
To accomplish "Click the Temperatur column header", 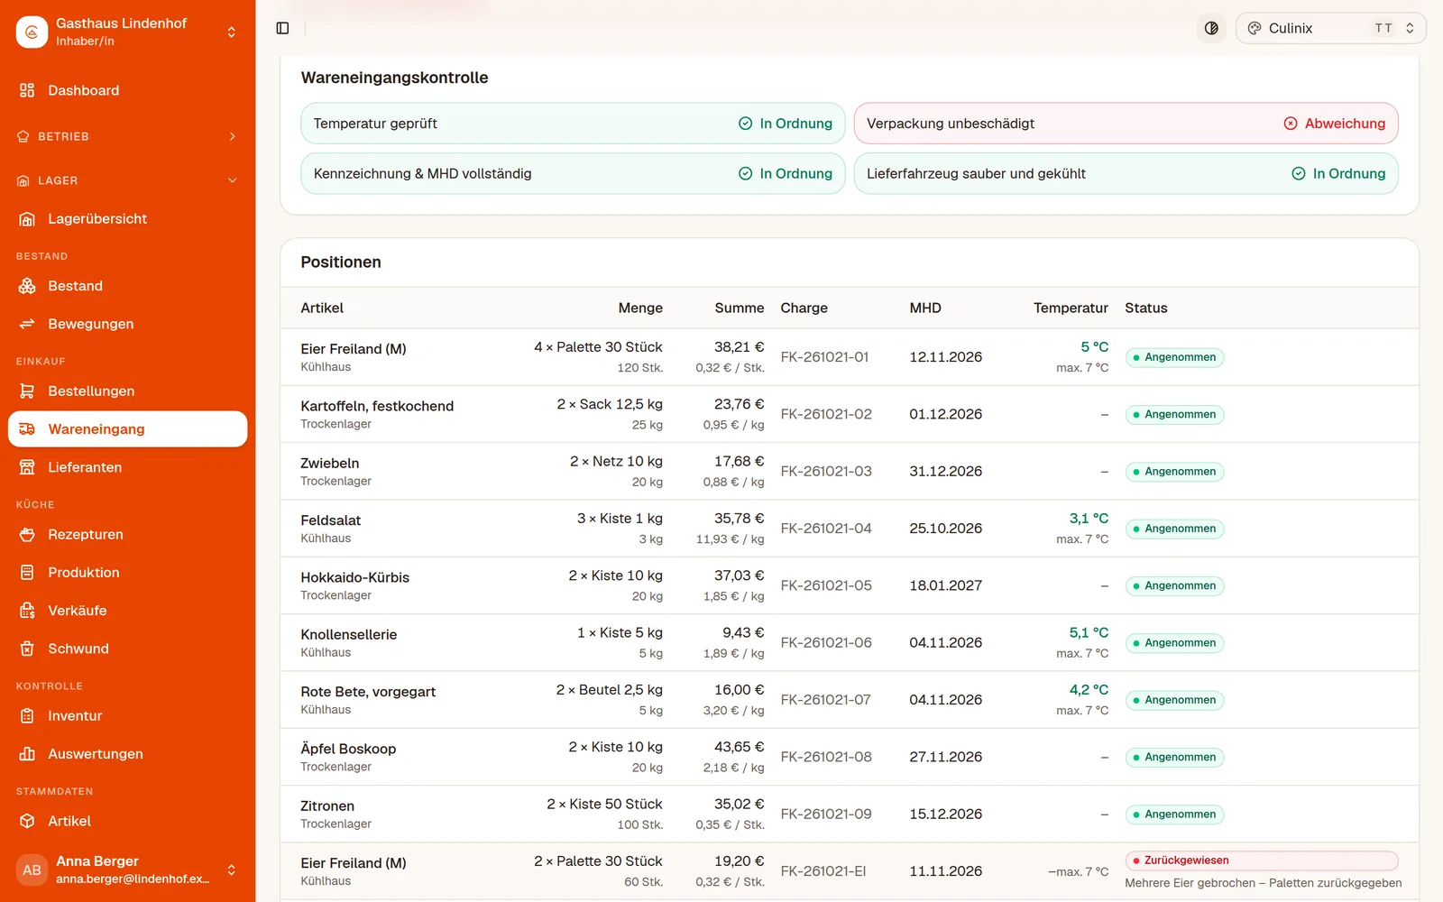I will coord(1071,308).
